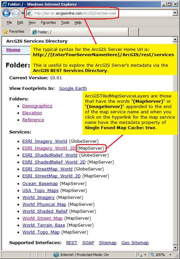
Task: Click the 'ArcGIS Services Directory' heading
Action: click(x=37, y=41)
